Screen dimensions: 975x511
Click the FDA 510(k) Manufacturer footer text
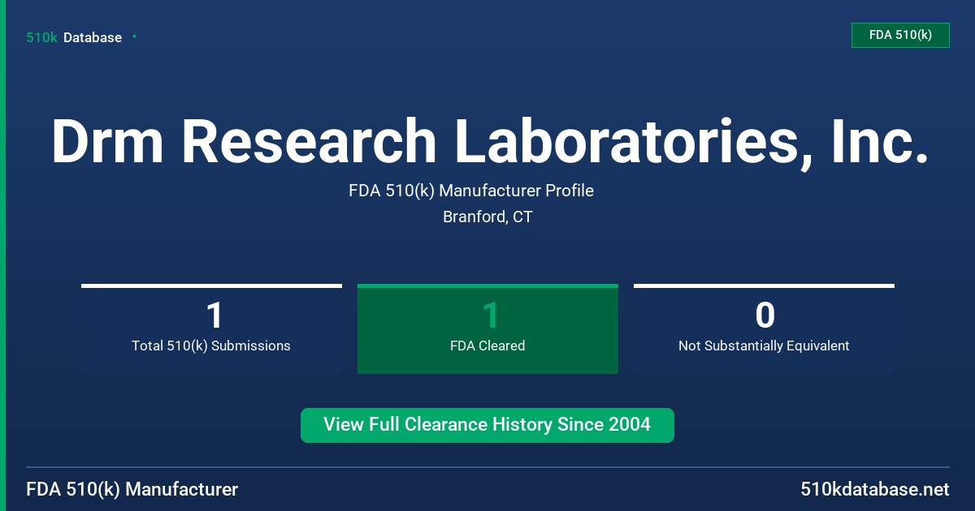[132, 489]
